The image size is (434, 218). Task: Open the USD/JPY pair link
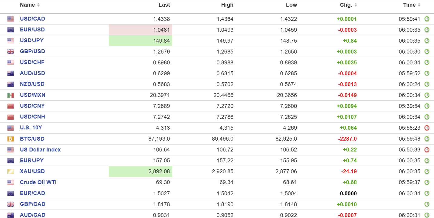click(x=32, y=41)
